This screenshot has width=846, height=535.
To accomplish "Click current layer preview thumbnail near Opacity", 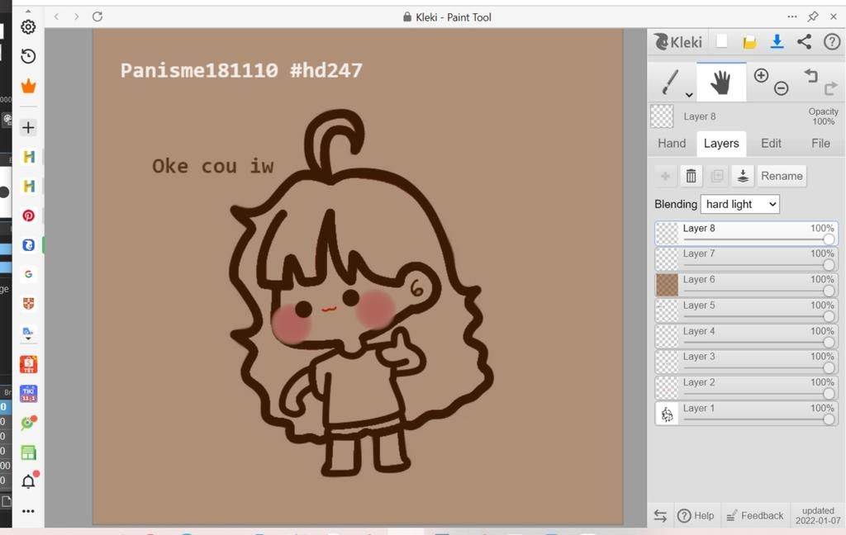I will [662, 116].
